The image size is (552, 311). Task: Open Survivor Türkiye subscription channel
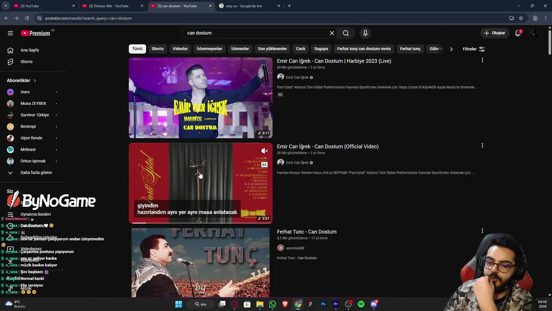click(x=34, y=115)
